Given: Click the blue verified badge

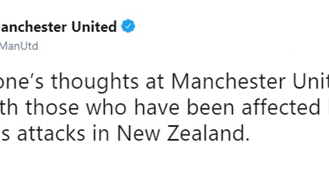Looking at the screenshot, I should point(128,27).
